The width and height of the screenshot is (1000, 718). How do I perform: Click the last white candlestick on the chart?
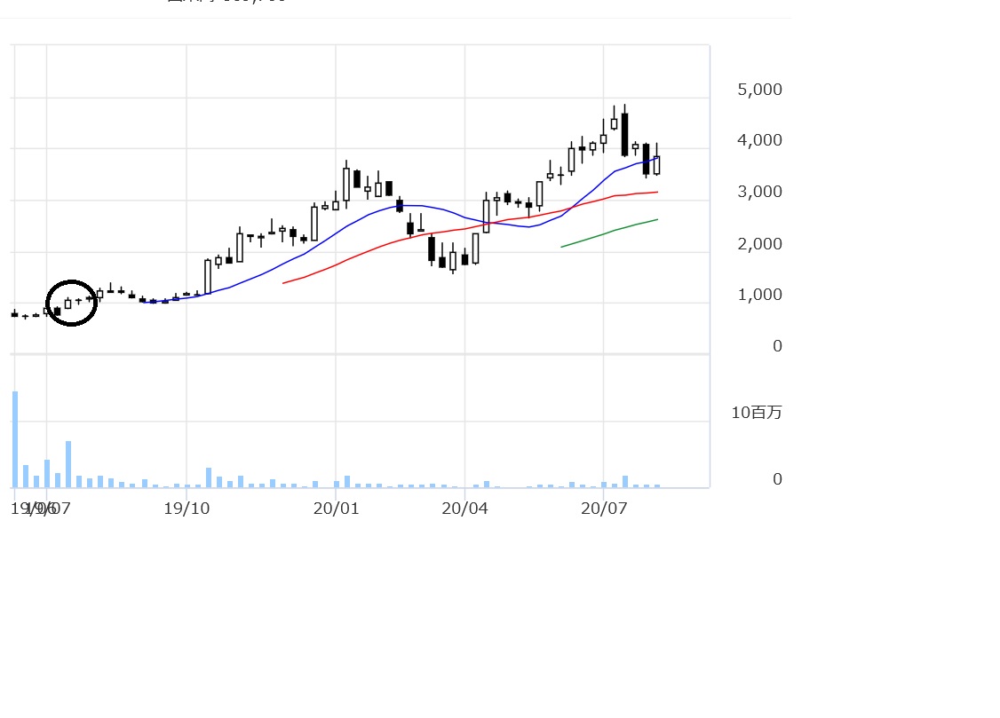(x=656, y=165)
